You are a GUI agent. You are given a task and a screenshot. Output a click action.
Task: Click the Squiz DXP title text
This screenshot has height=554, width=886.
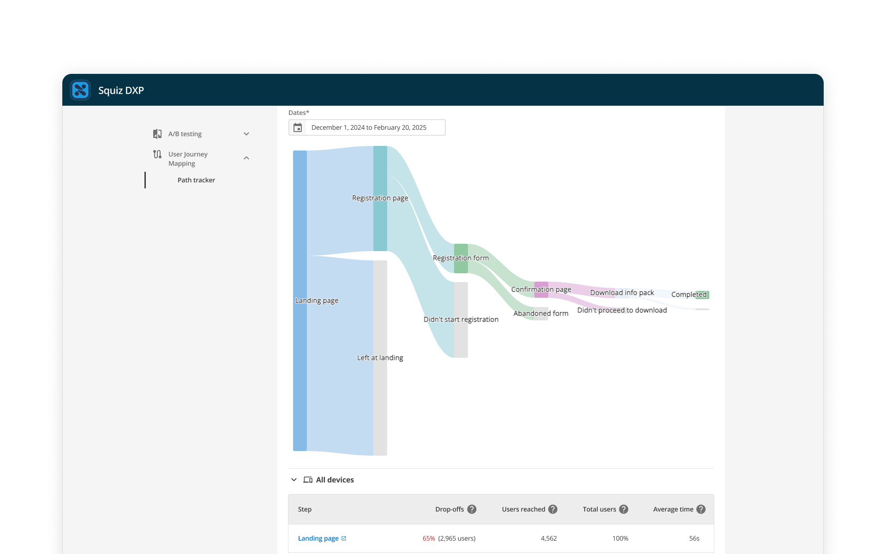coord(121,90)
